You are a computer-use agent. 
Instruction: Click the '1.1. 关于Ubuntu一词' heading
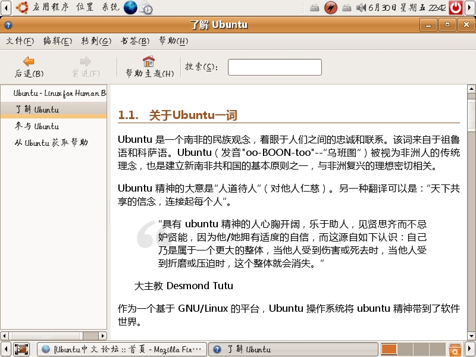[177, 115]
